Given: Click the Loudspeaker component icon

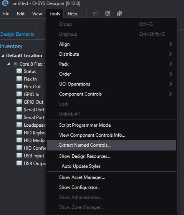Looking at the screenshot, I should coord(19,125).
